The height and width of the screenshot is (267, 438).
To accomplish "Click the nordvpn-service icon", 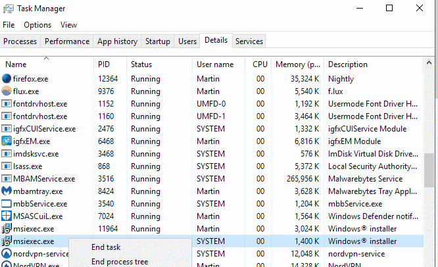I will click(x=7, y=254).
